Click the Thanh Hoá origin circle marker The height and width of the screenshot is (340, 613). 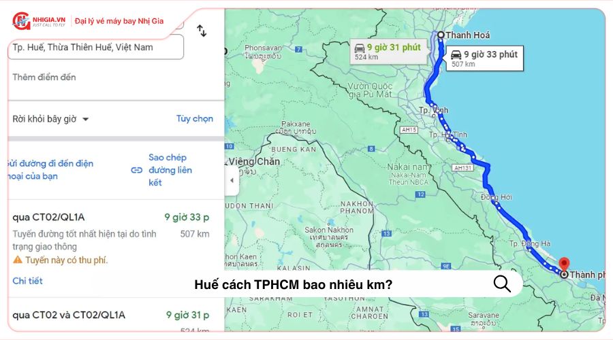(441, 35)
